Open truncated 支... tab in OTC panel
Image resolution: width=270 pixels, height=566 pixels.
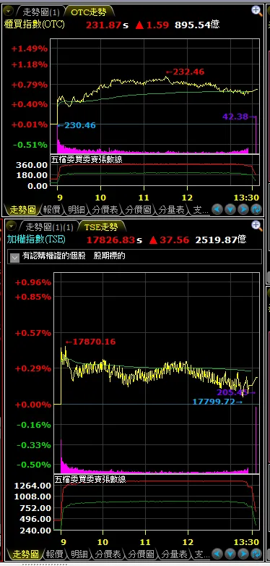click(x=200, y=209)
